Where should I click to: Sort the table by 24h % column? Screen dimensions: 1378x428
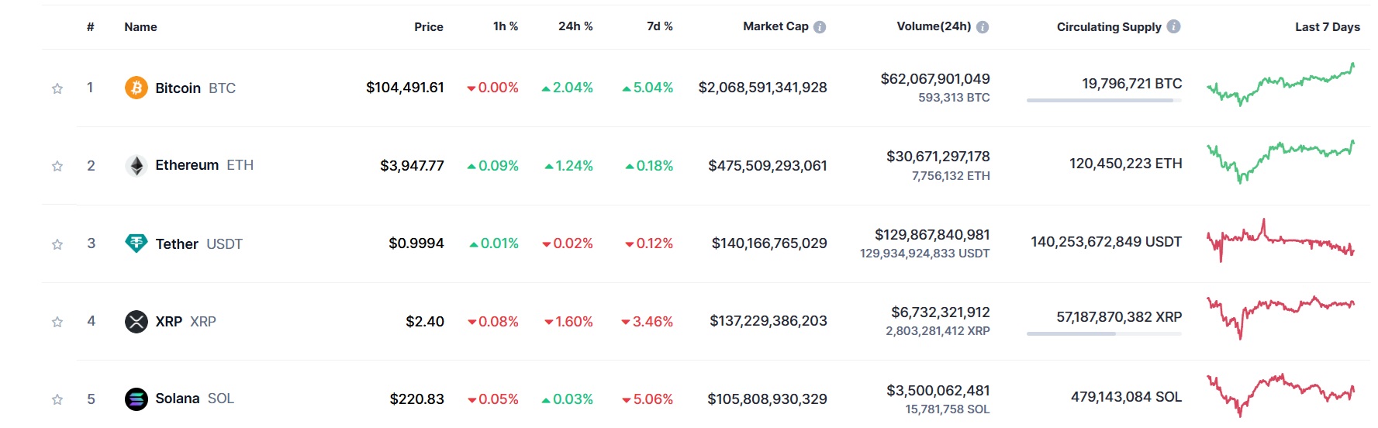(x=575, y=26)
